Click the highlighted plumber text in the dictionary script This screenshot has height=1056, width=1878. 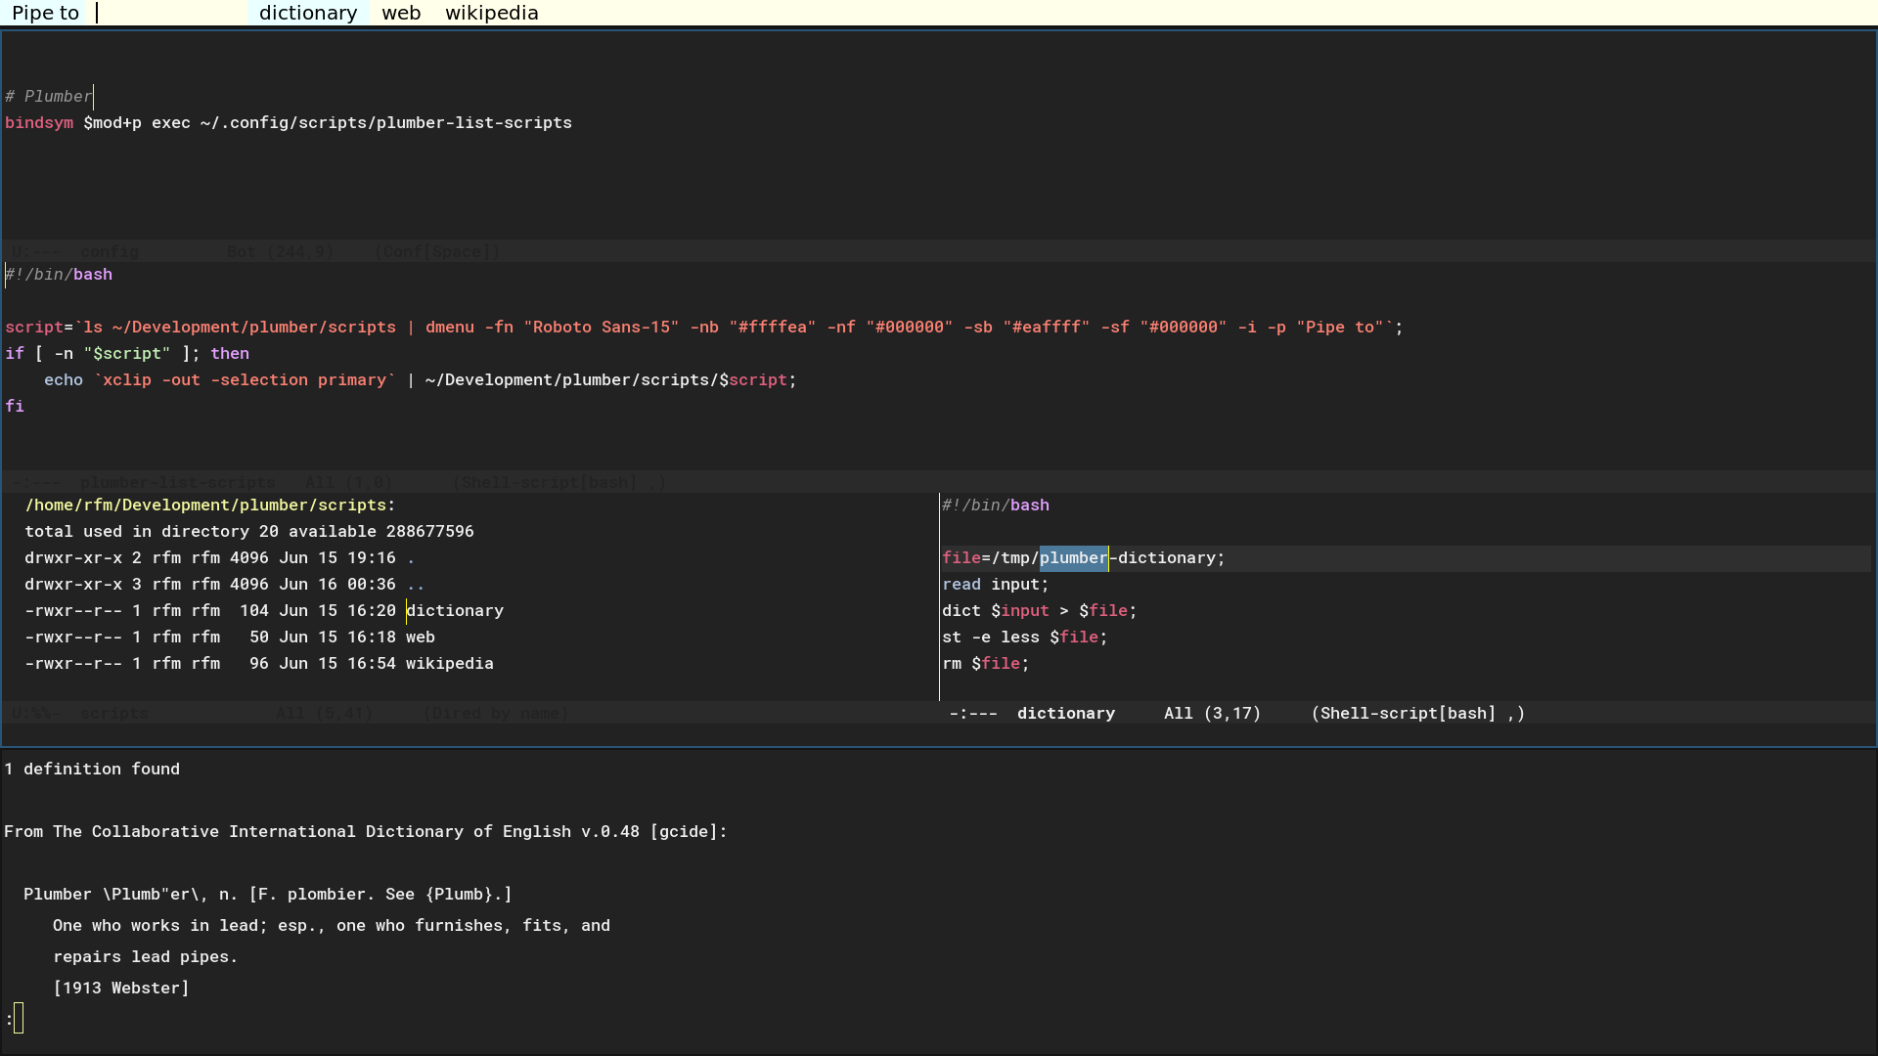(x=1073, y=557)
